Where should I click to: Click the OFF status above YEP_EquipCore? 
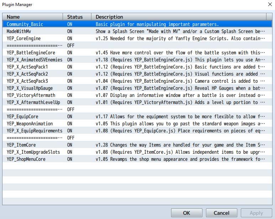pyautogui.click(x=71, y=109)
